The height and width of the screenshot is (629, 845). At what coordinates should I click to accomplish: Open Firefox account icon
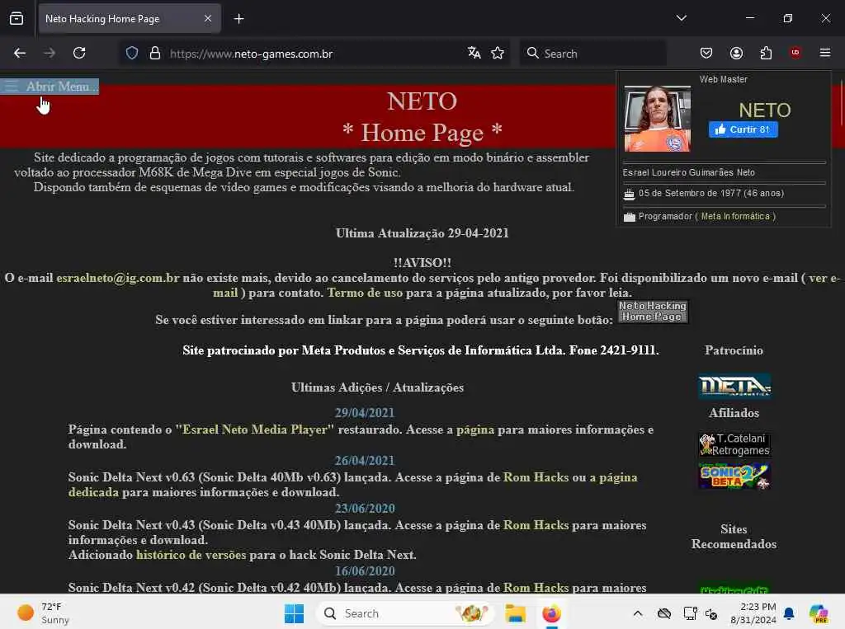coord(736,53)
